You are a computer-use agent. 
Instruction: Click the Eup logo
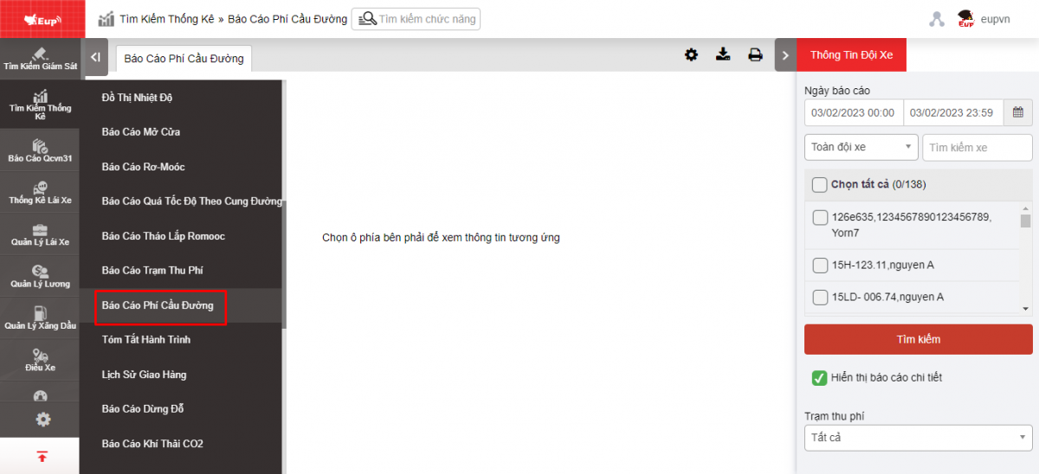42,18
